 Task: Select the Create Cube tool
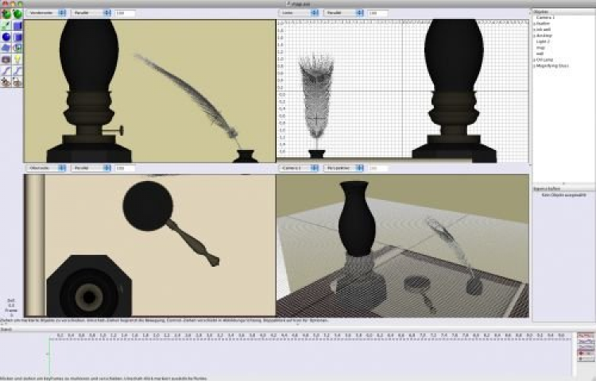coord(17,26)
